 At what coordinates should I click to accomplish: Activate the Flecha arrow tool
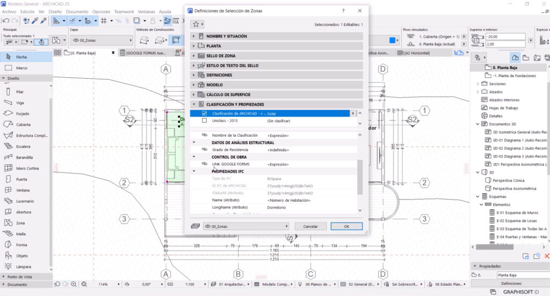point(21,56)
